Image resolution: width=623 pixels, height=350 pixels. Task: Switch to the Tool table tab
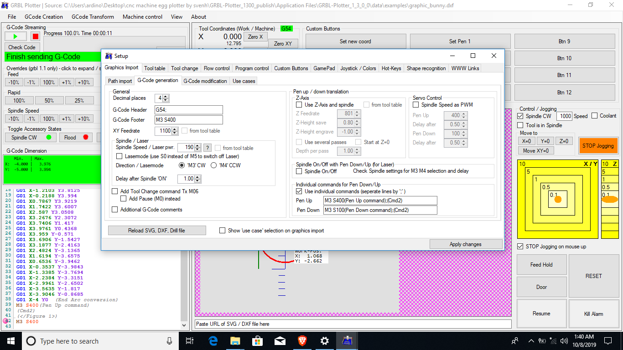[155, 68]
